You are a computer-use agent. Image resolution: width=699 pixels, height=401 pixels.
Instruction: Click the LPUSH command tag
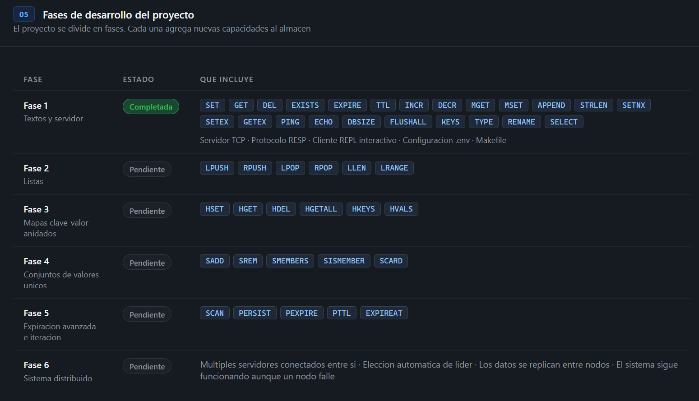pos(217,168)
